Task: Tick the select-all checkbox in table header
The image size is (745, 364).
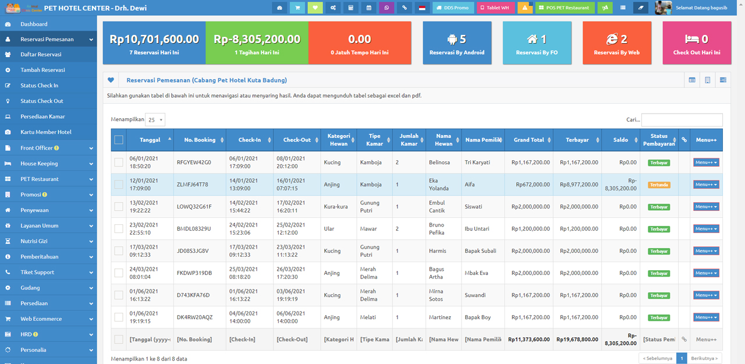Action: [119, 140]
